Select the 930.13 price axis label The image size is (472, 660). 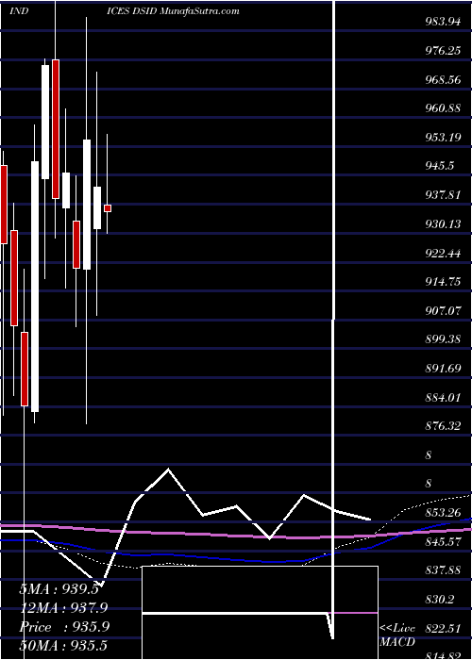pyautogui.click(x=443, y=224)
